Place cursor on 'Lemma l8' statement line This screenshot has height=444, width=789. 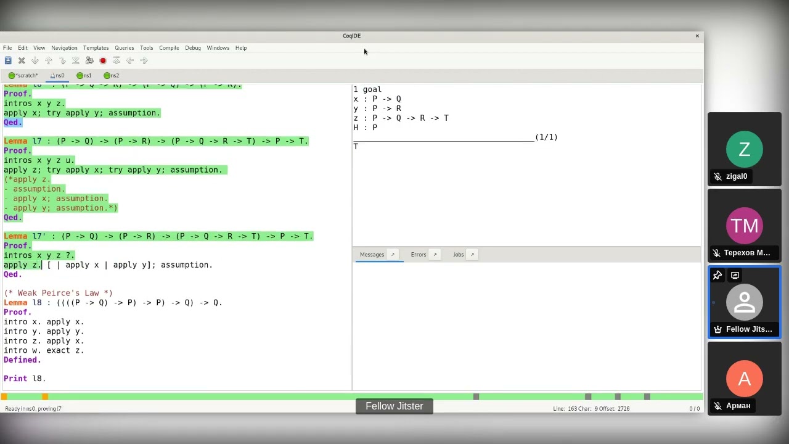113,303
